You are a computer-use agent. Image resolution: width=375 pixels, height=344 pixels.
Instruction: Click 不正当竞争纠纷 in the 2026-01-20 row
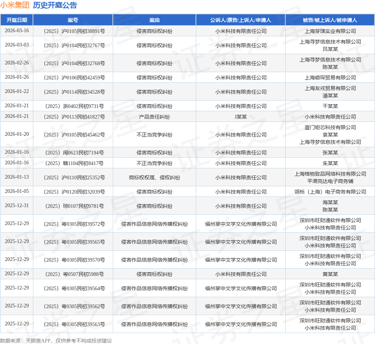click(x=154, y=135)
